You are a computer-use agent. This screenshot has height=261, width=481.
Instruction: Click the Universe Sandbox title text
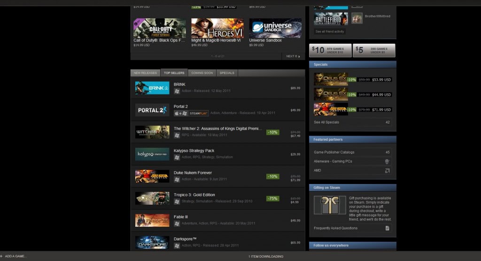pyautogui.click(x=265, y=40)
